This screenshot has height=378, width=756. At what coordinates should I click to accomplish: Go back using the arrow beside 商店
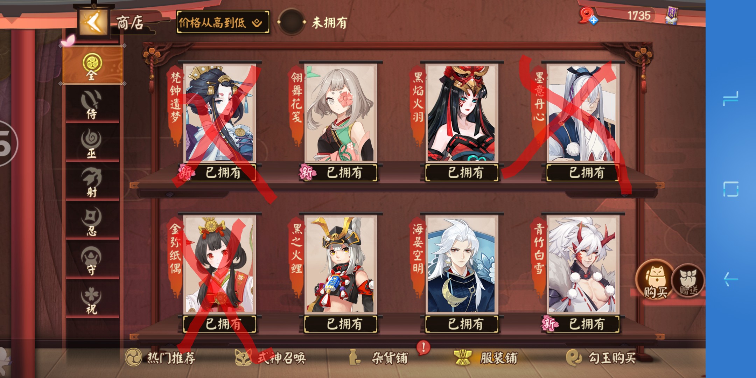coord(93,22)
